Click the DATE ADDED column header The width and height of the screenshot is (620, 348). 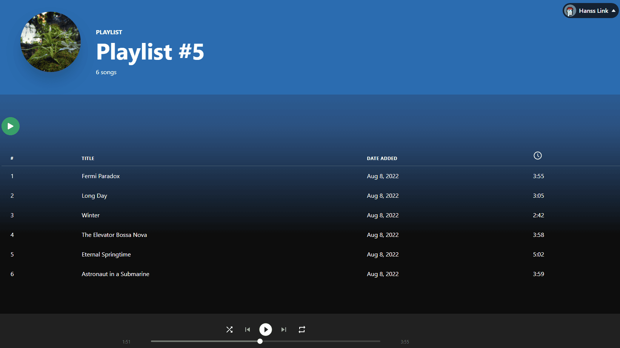(382, 159)
